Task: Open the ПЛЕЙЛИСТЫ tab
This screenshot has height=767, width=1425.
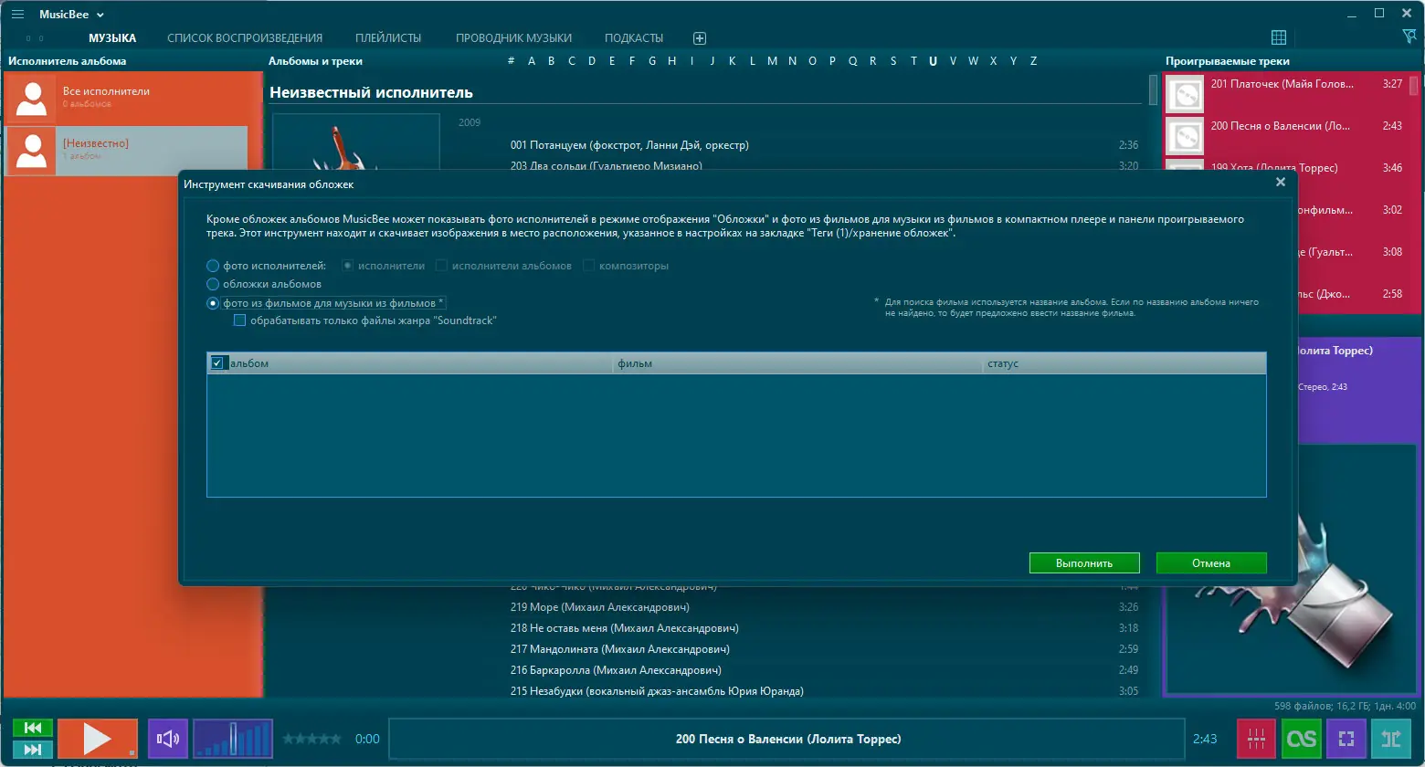Action: [x=388, y=38]
